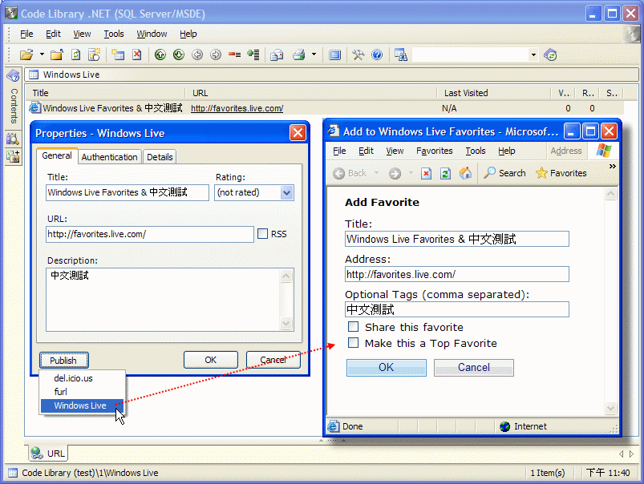
Task: Select the General tab in Properties
Action: (57, 155)
